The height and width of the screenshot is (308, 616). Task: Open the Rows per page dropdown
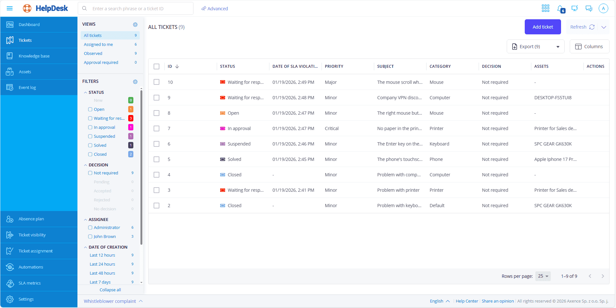543,276
